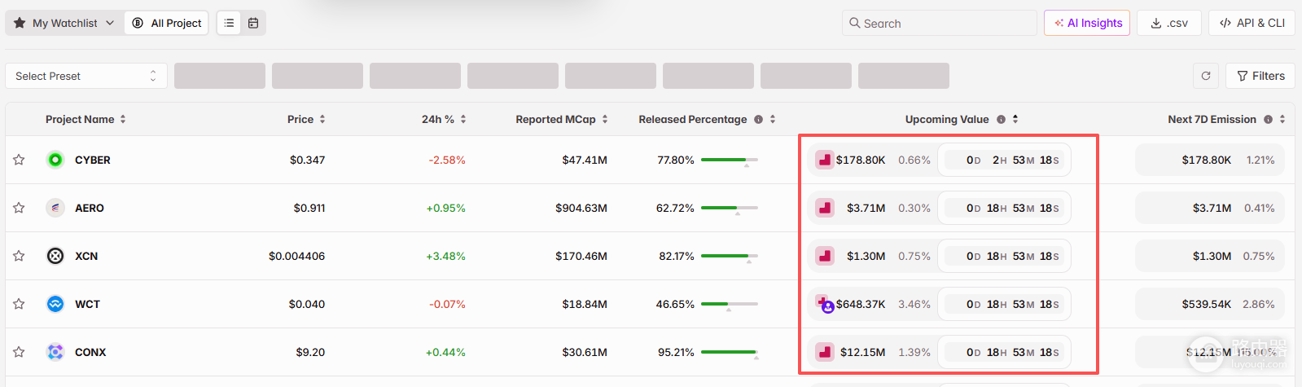Click the XCN token logo

pyautogui.click(x=55, y=256)
